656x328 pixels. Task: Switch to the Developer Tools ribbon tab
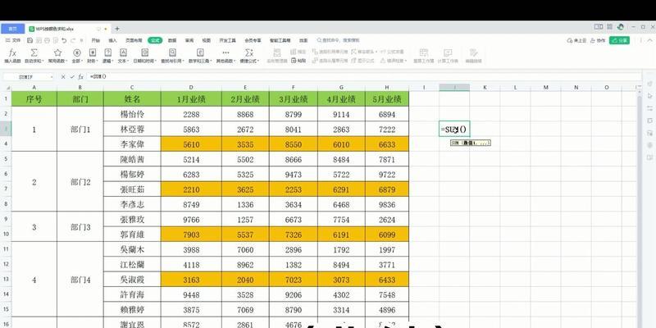pos(228,40)
